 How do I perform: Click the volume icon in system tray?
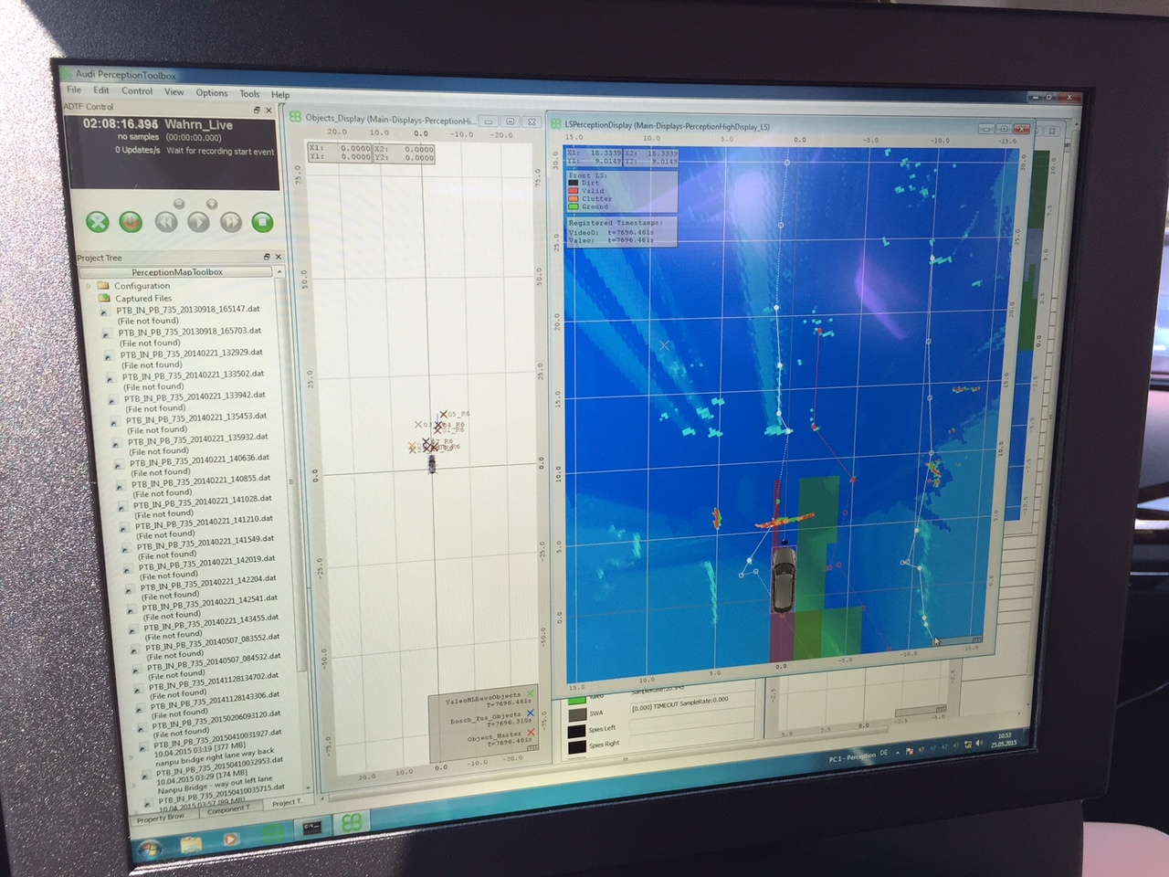click(x=979, y=743)
